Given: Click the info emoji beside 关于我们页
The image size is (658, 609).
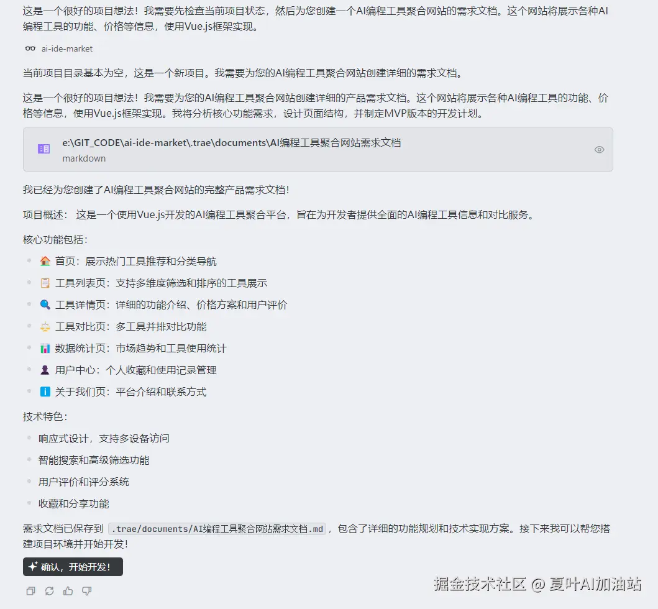Looking at the screenshot, I should (44, 391).
